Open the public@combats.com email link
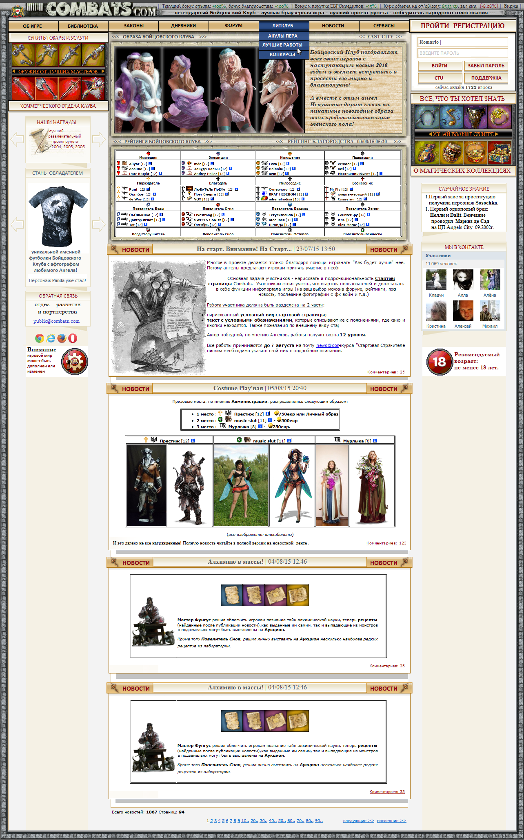524x840 pixels. pyautogui.click(x=57, y=321)
